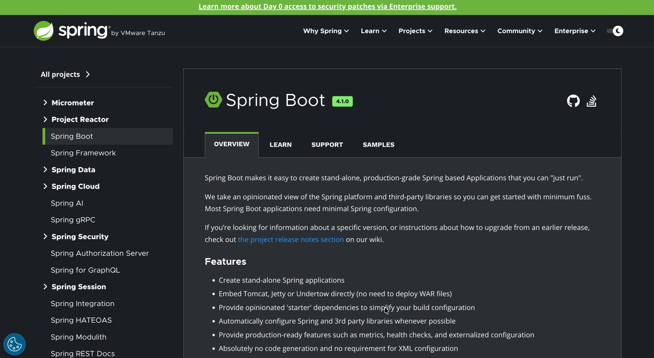Viewport: 654px width, 358px height.
Task: Open Spring for GraphQL project
Action: 85,270
